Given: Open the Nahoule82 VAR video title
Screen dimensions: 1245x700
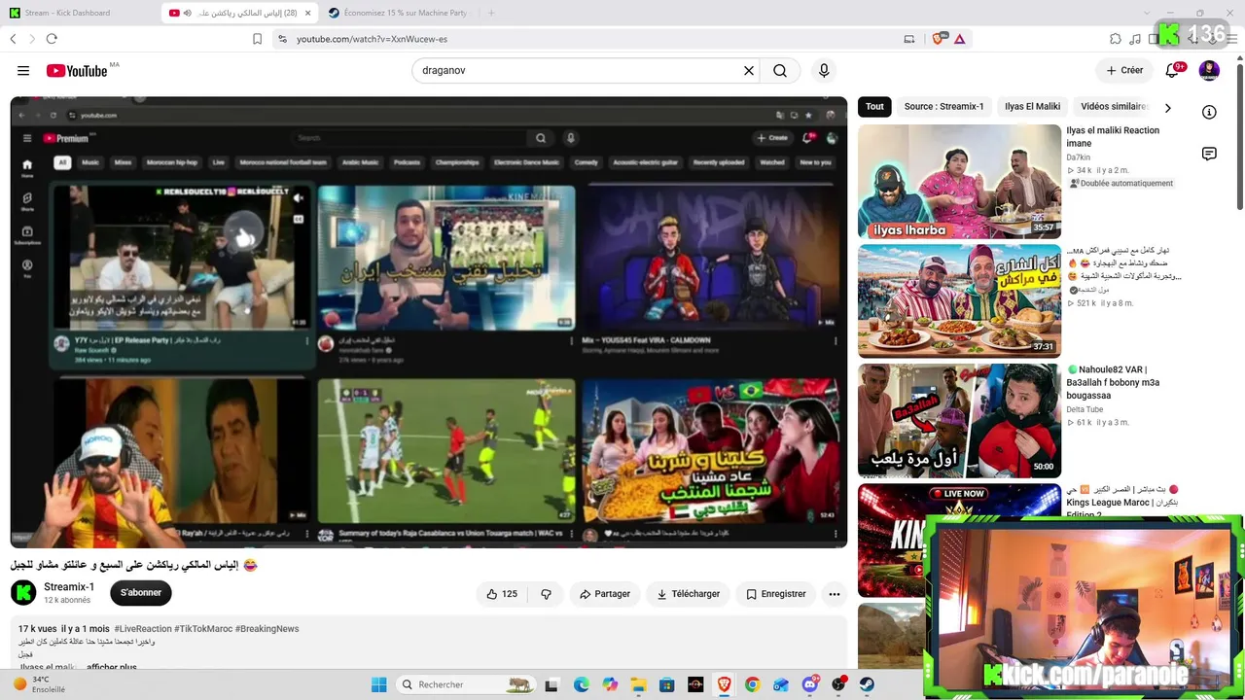Looking at the screenshot, I should coord(1113,383).
